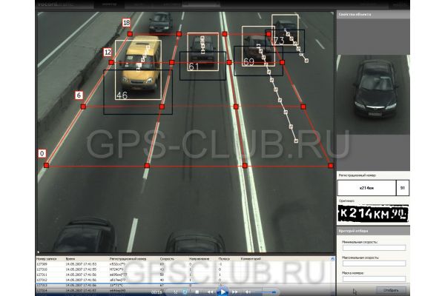Toggle the repeat icon in player bar
Viewport: 445px width, 296px height.
(x=185, y=292)
